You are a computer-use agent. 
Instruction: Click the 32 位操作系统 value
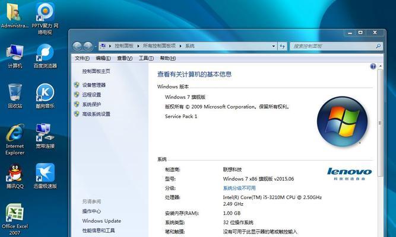pyautogui.click(x=238, y=223)
